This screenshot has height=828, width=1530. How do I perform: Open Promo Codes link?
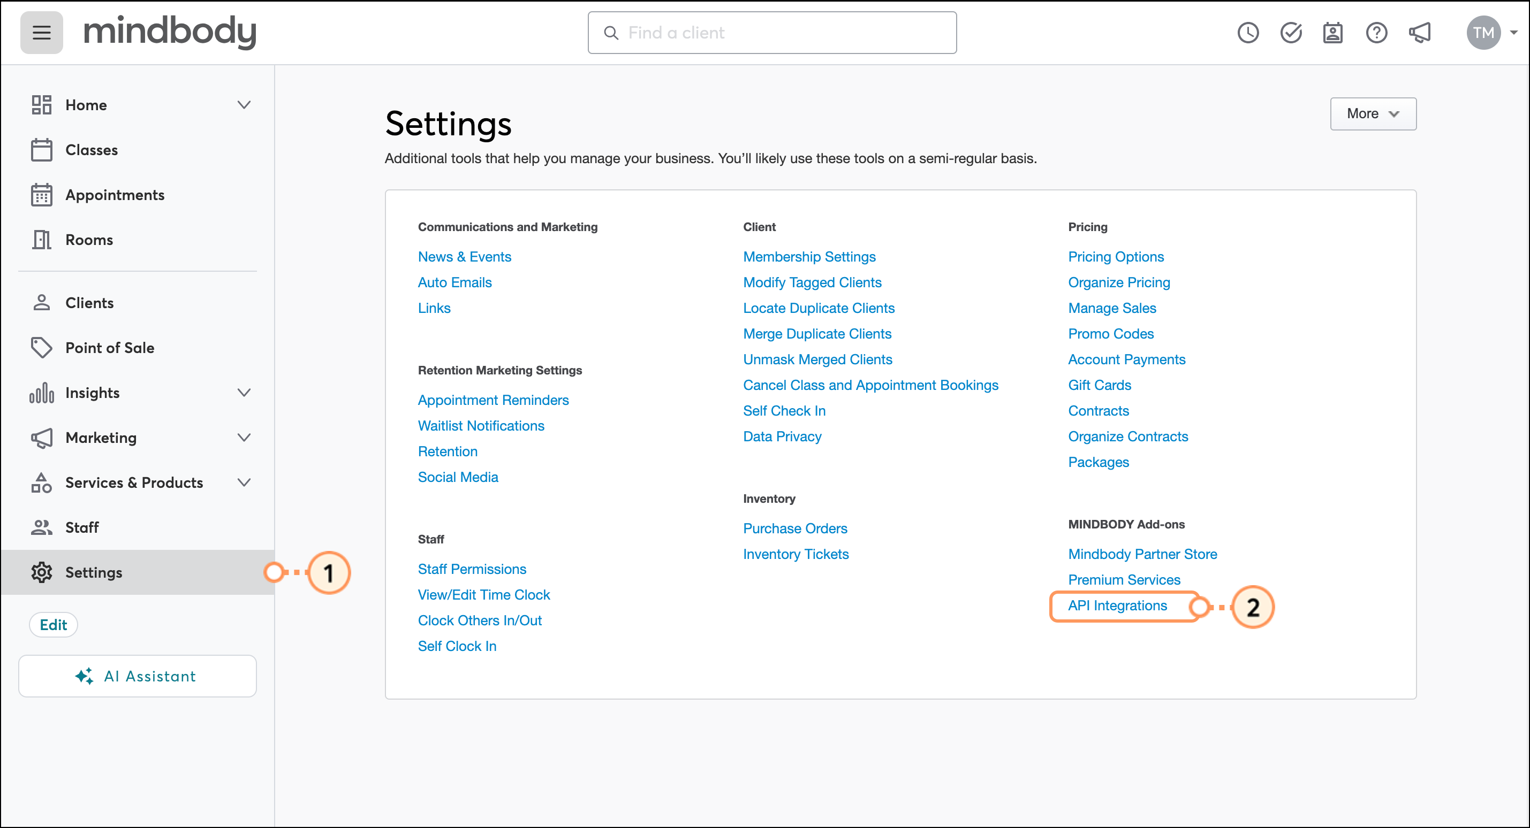[x=1111, y=334]
